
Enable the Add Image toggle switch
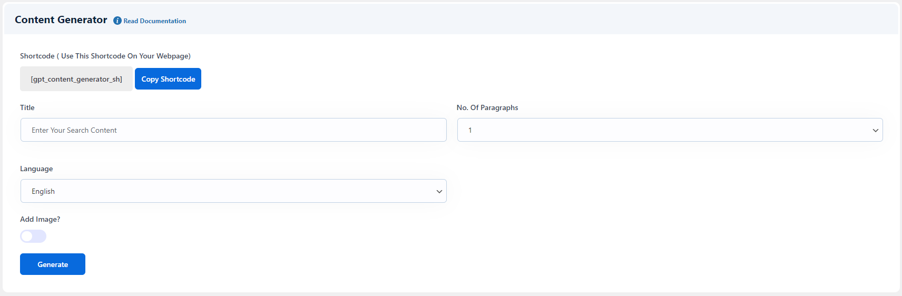pos(33,236)
